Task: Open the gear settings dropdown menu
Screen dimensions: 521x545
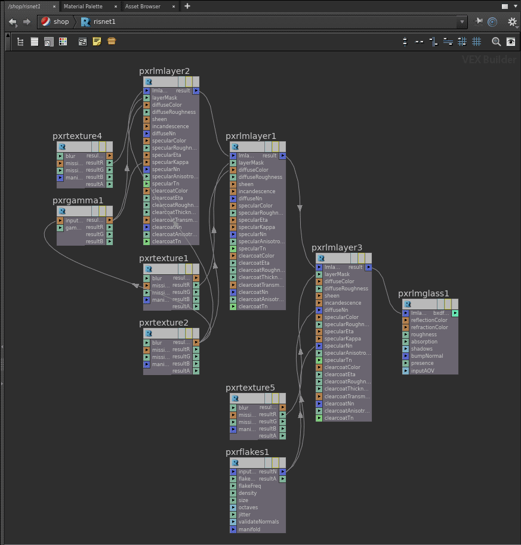Action: (x=512, y=21)
